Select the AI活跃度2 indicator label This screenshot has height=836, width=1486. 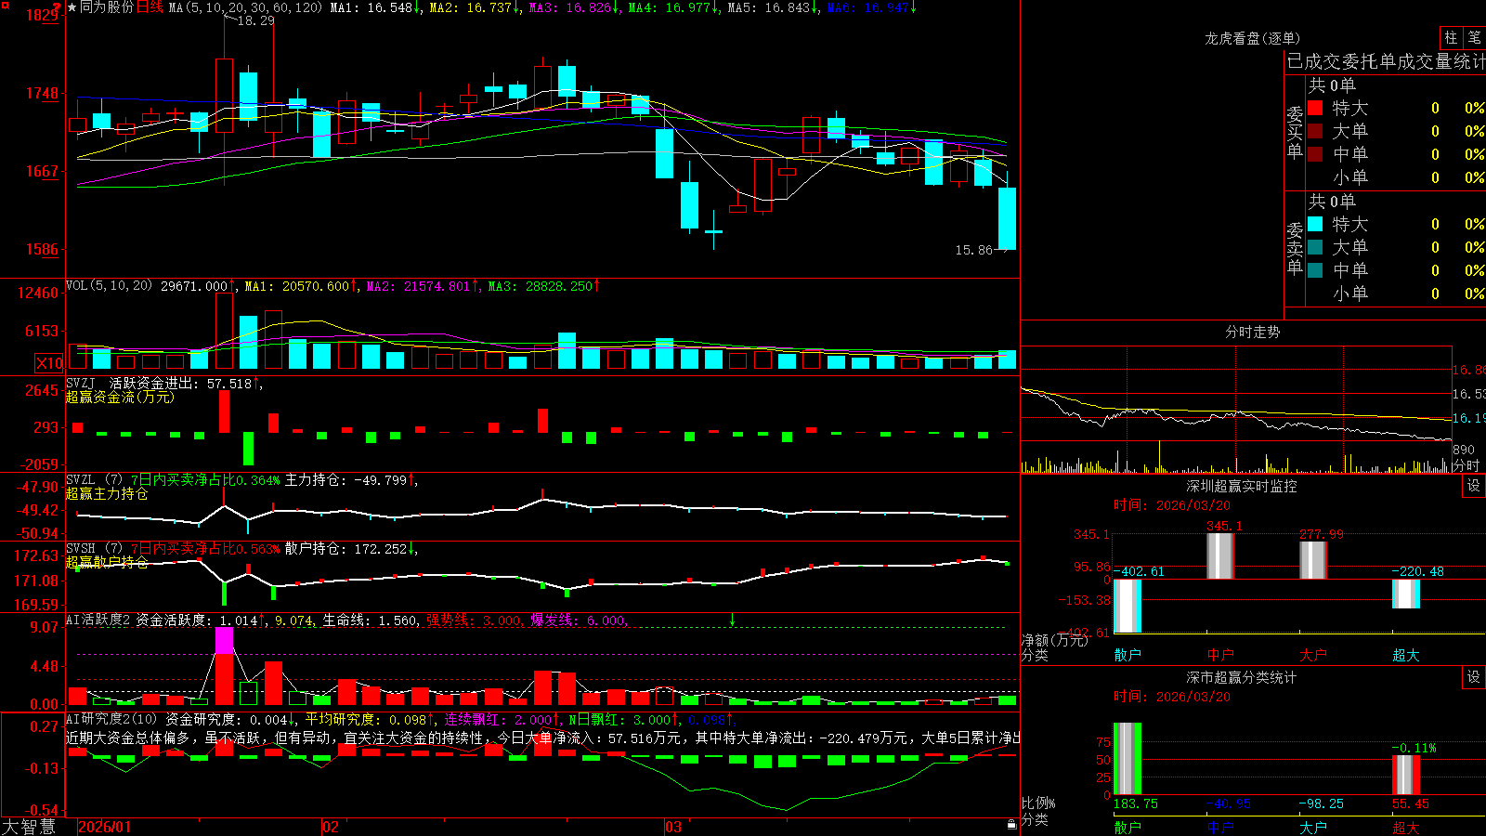(98, 620)
